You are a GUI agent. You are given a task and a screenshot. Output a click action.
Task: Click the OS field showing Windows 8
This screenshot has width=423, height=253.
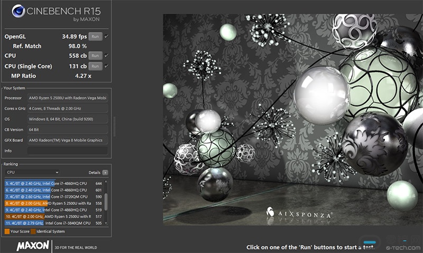tap(68, 119)
